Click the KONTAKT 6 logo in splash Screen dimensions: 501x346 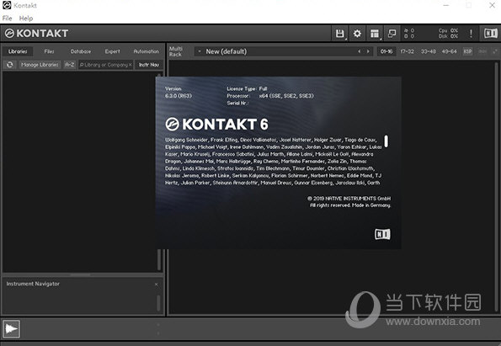tap(216, 125)
